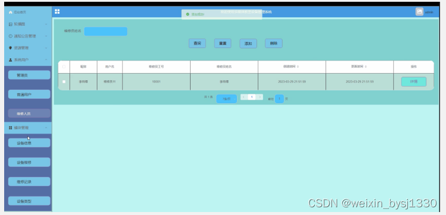This screenshot has width=446, height=215.
Task: Open 后台首页 in the sidebar
Action: (28, 12)
